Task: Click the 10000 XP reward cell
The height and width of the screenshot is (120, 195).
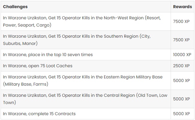Action: click(182, 55)
